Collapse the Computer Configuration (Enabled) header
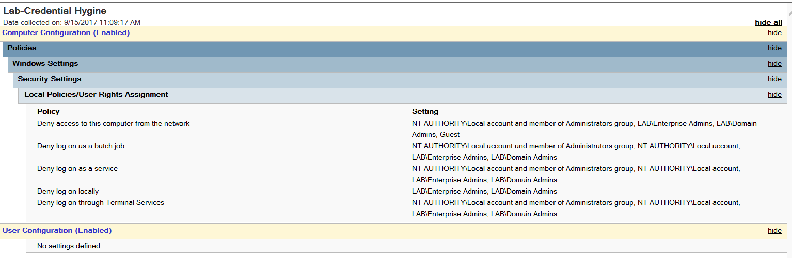The width and height of the screenshot is (792, 258). tap(66, 32)
